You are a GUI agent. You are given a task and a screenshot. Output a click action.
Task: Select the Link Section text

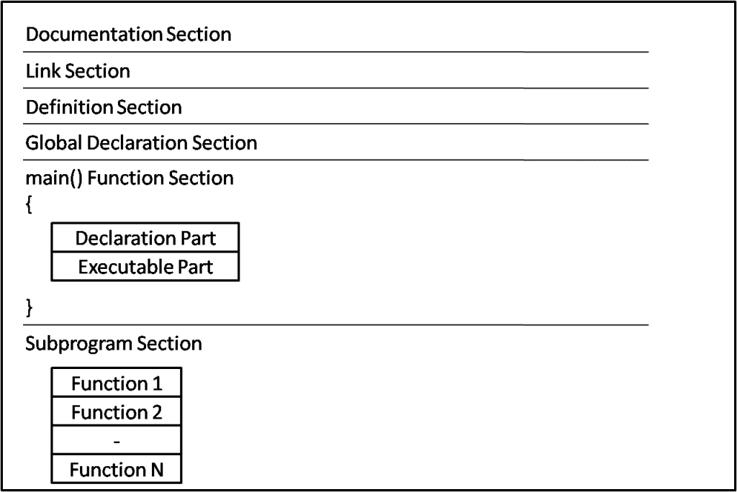pyautogui.click(x=78, y=71)
